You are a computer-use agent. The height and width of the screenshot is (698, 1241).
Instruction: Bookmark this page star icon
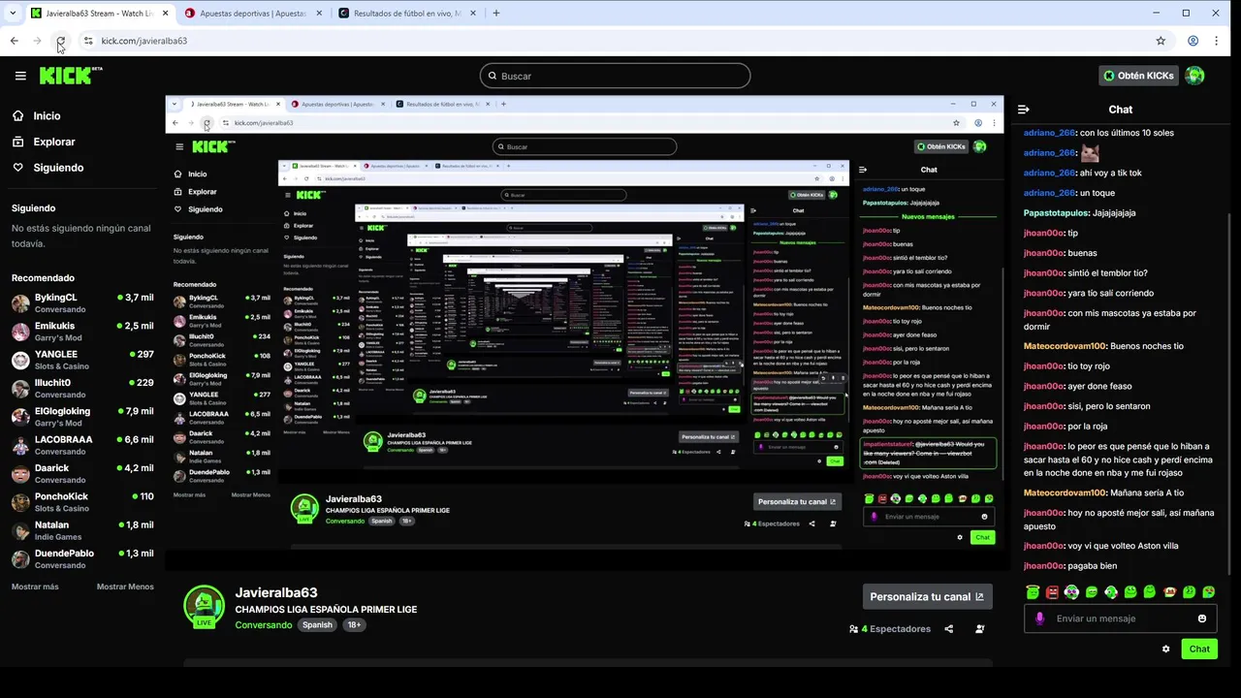(x=1161, y=41)
